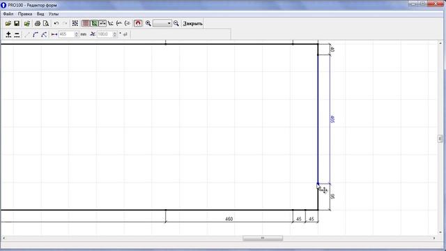Click the angle icon before the angle field
This screenshot has width=446, height=251.
click(93, 34)
